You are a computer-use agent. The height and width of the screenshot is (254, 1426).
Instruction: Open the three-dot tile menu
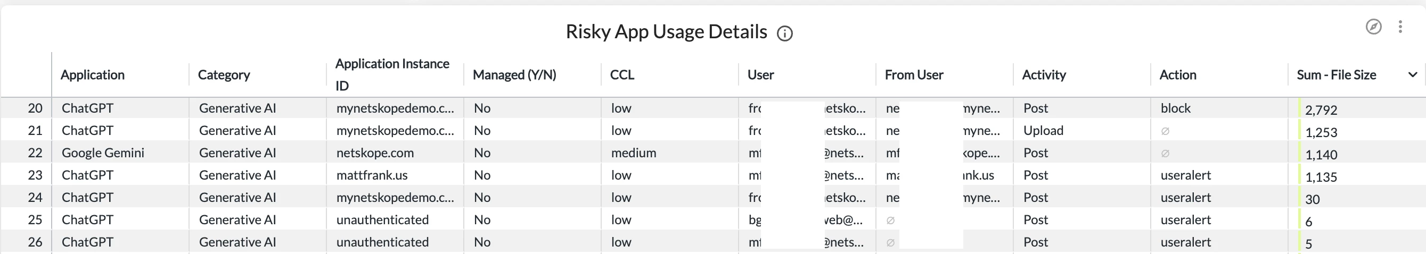(x=1400, y=27)
